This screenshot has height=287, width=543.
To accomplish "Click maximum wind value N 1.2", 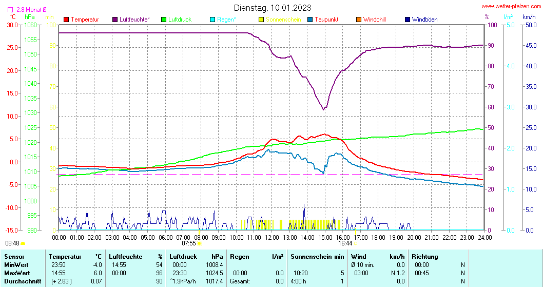I will [x=398, y=273].
